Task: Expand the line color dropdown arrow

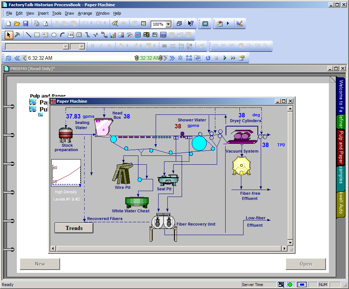Action: (x=141, y=46)
